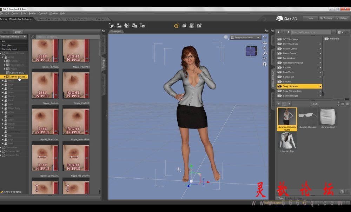Click the magnifier zoom control in viewport
The height and width of the screenshot is (212, 351).
(265, 53)
